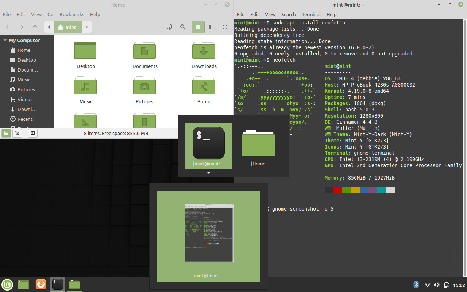Select the mint@mint terminal window thumbnail

point(208,233)
